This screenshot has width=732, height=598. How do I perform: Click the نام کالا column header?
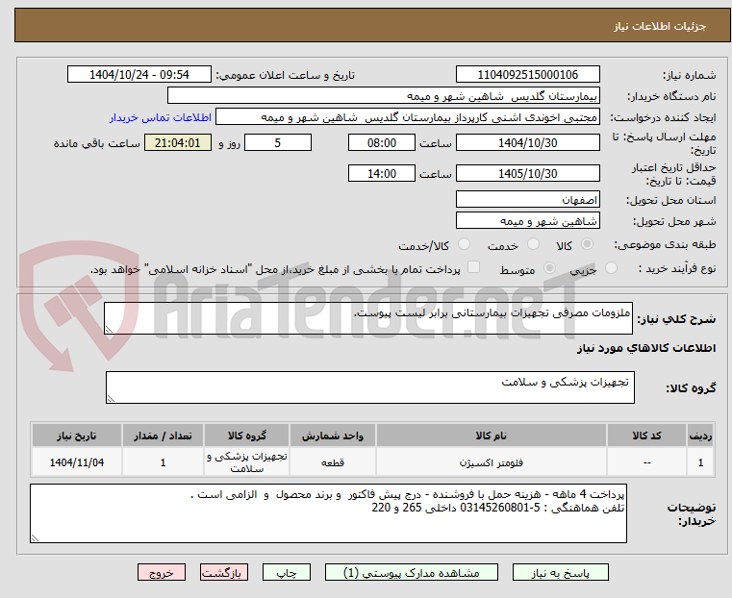tap(492, 436)
